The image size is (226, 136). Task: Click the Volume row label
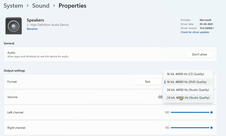(12, 97)
